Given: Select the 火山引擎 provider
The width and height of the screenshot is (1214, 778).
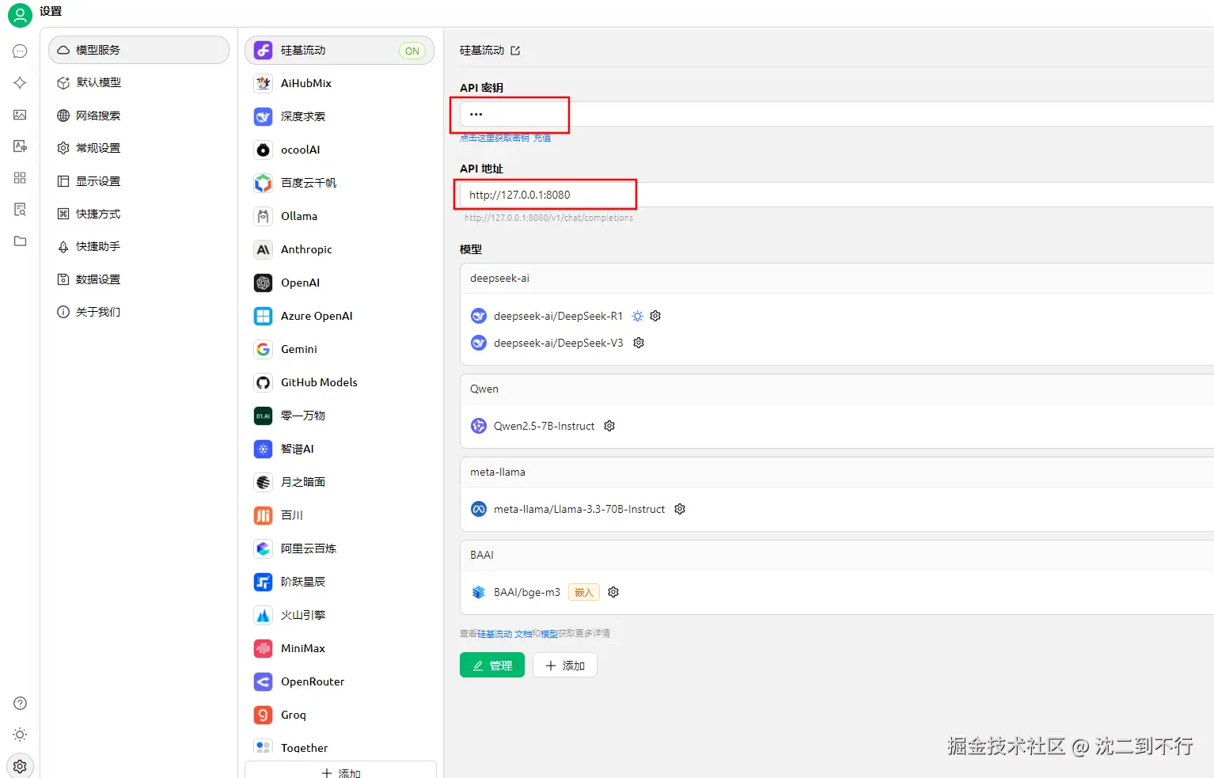Looking at the screenshot, I should [x=340, y=615].
